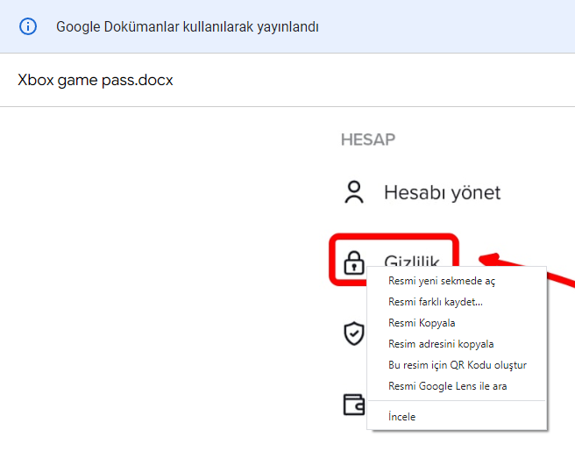The width and height of the screenshot is (575, 452).
Task: Click the padlock icon inside the red box
Action: (354, 262)
